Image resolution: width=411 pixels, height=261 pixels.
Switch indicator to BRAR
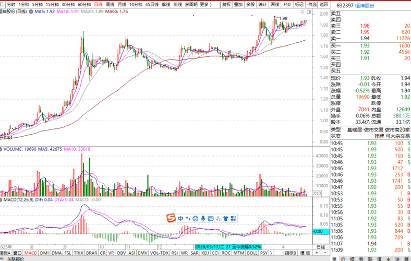coord(92,253)
